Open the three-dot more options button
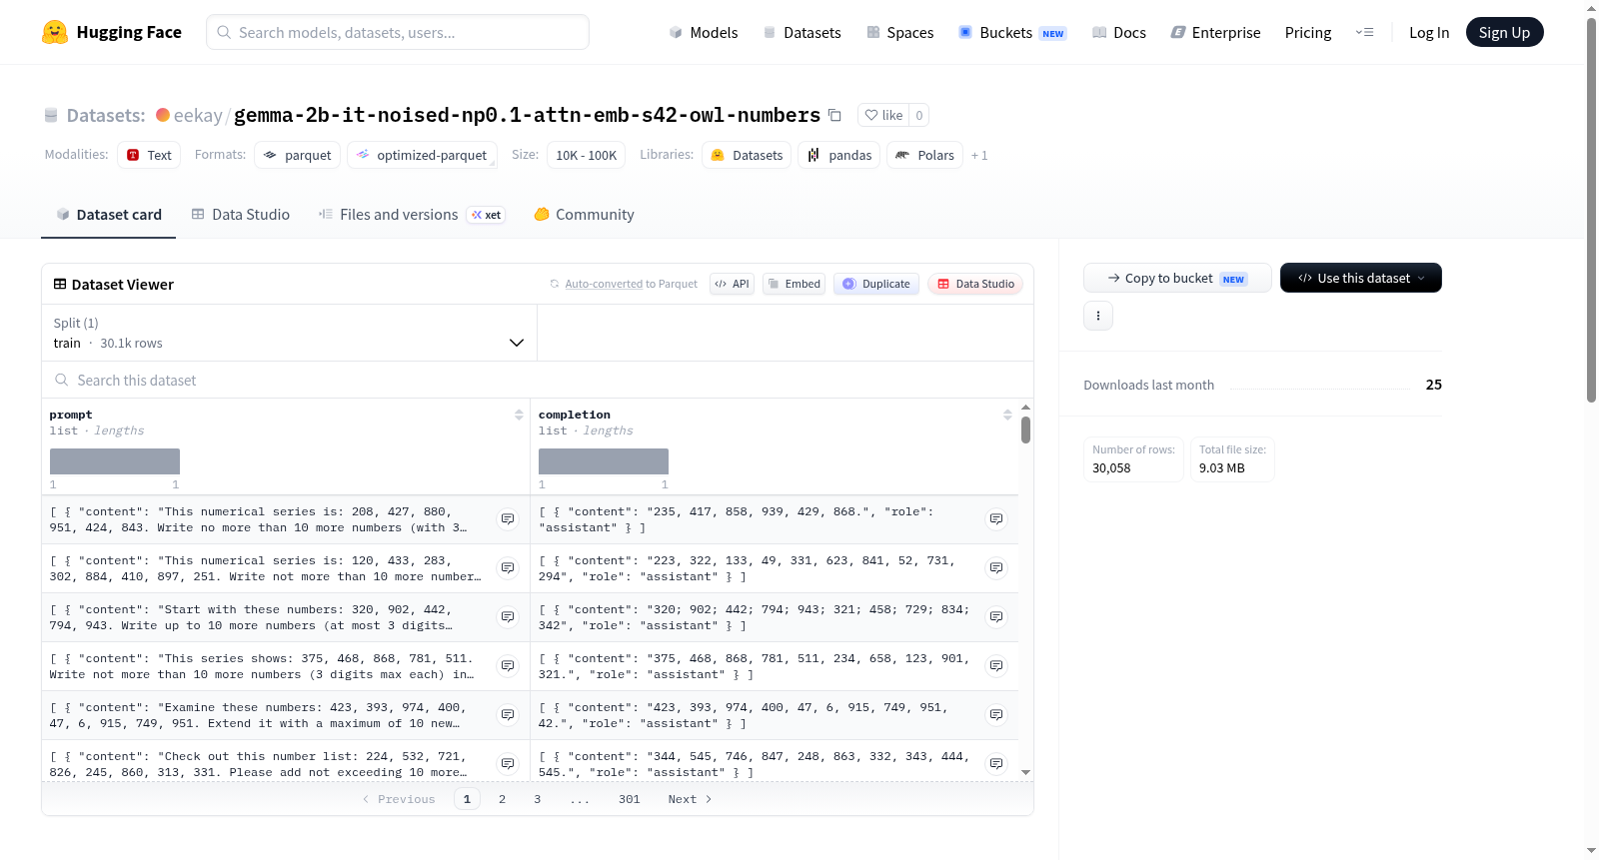1599x860 pixels. click(x=1098, y=316)
